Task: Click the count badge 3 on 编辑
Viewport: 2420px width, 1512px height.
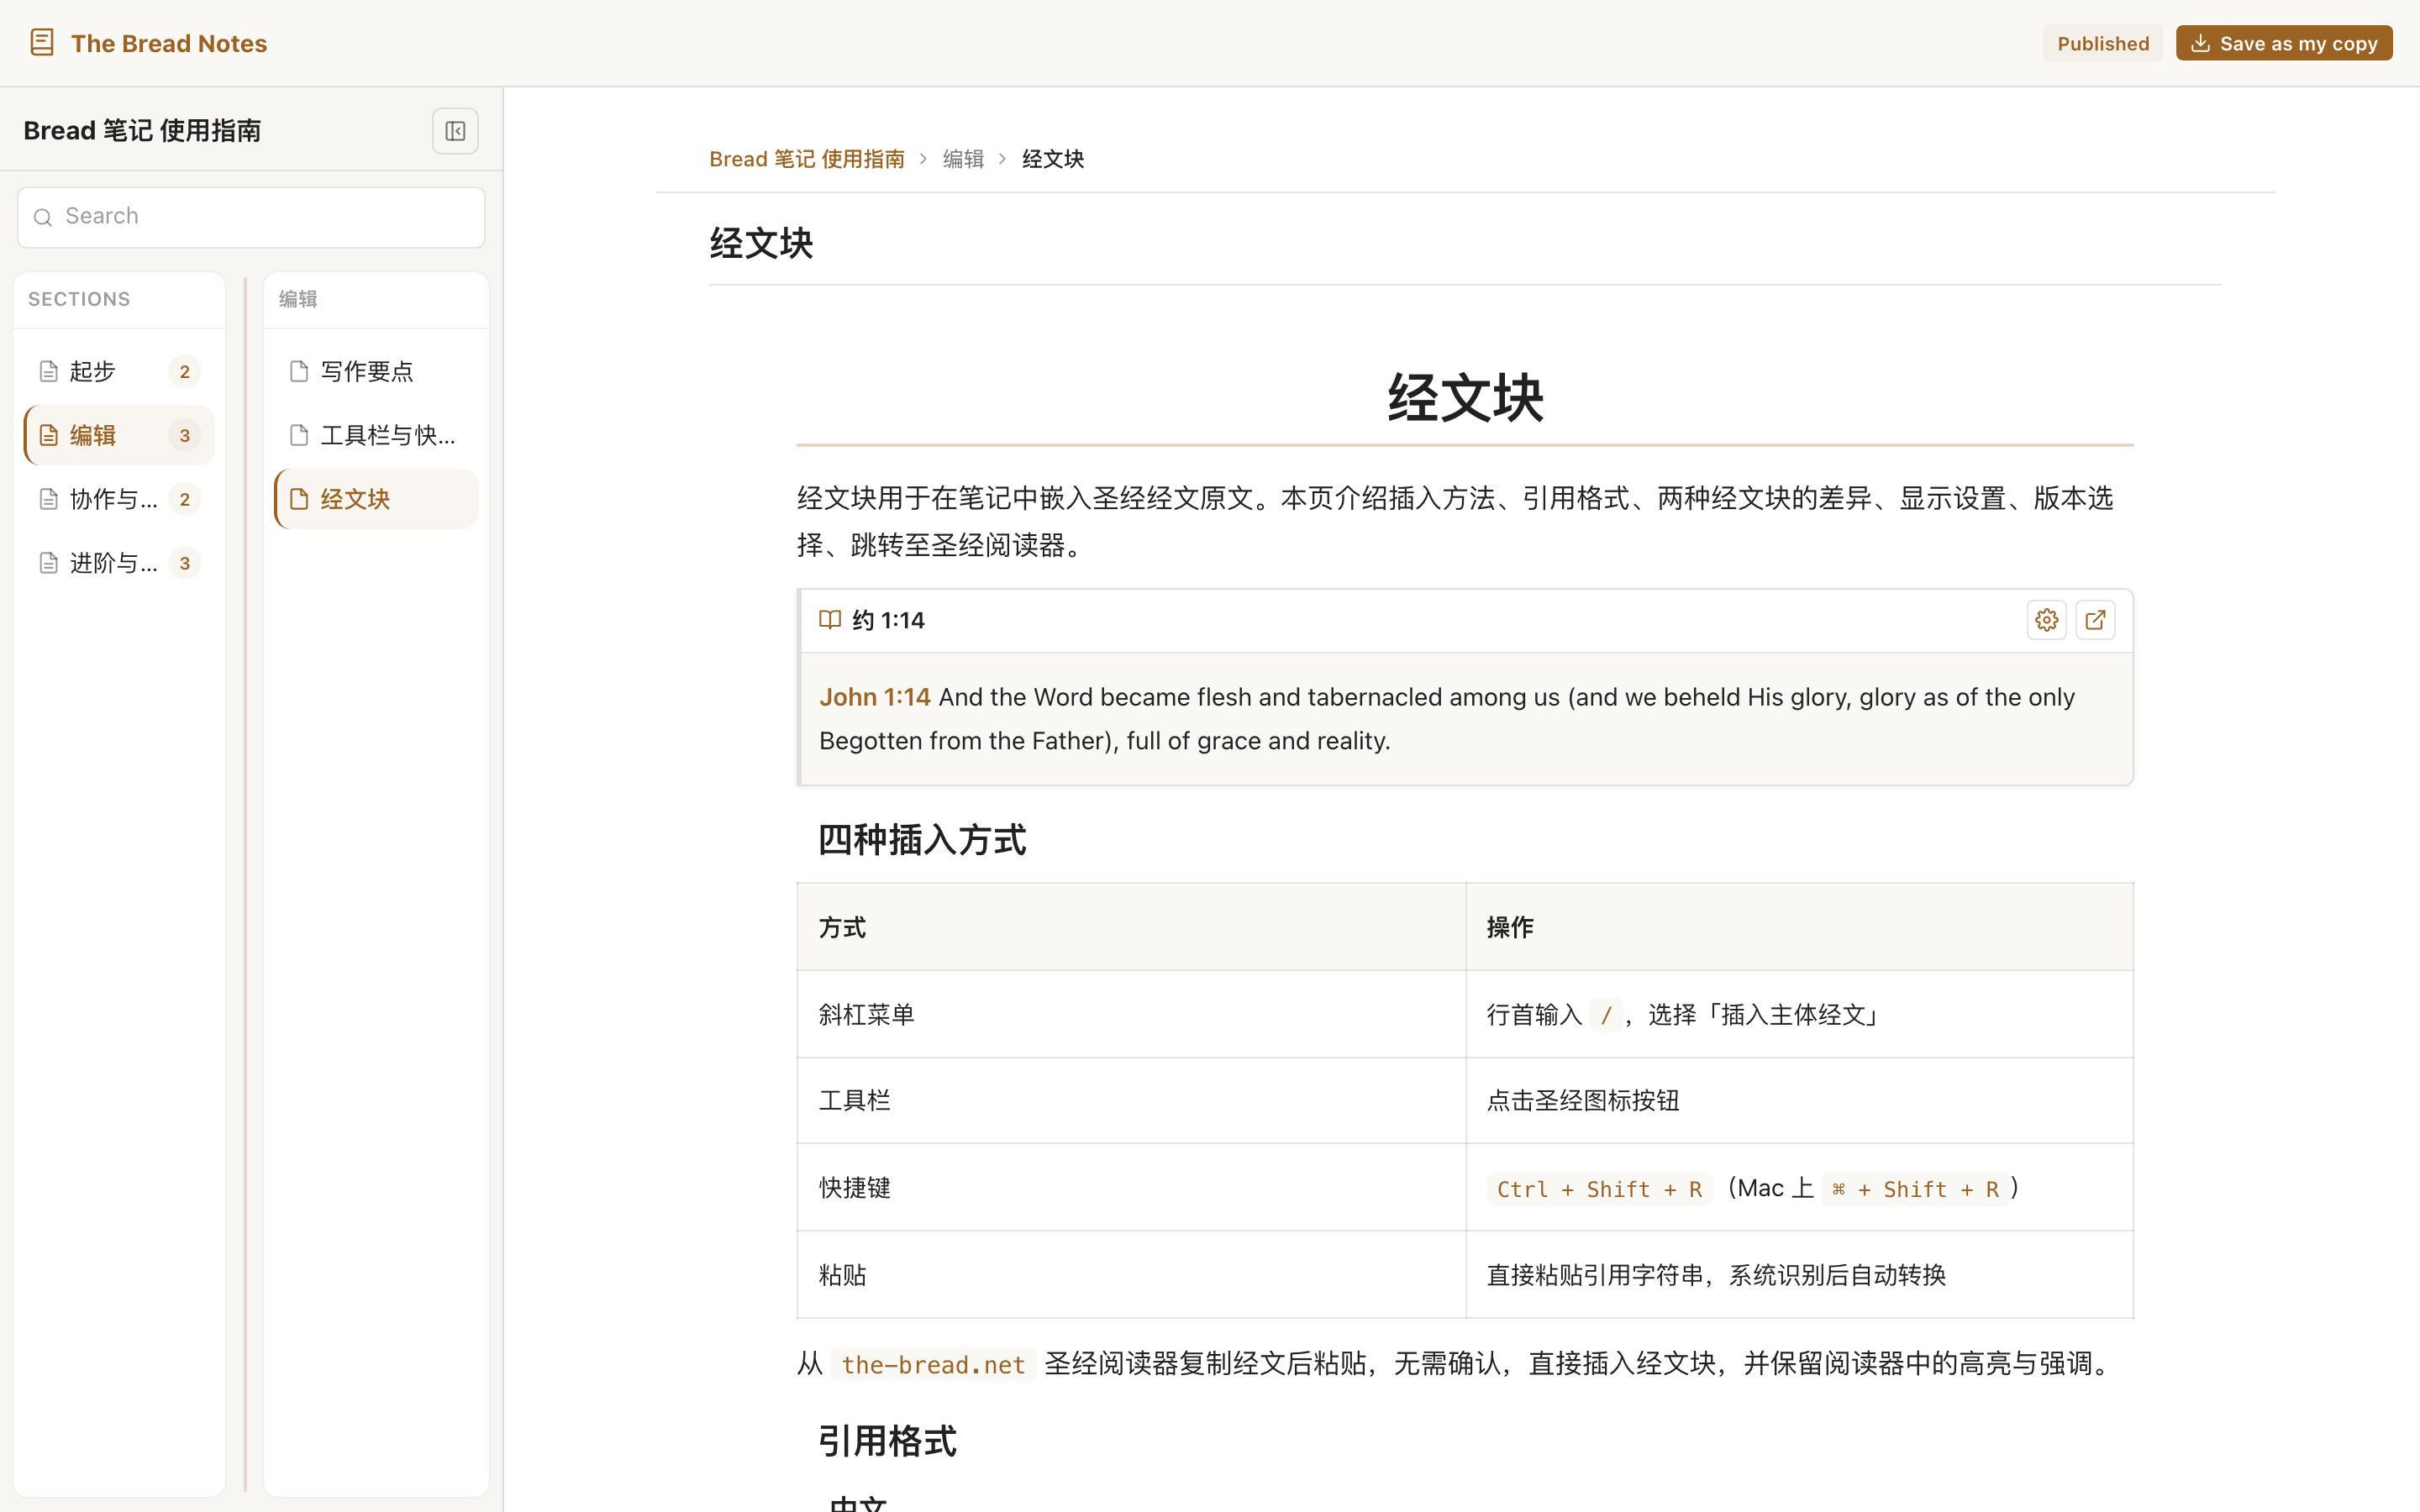Action: (x=185, y=435)
